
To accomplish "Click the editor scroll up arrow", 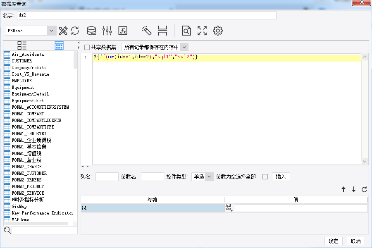I will pos(365,57).
